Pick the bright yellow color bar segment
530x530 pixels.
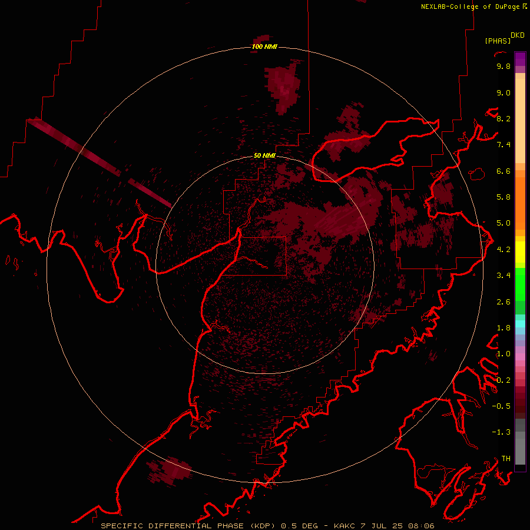(x=520, y=252)
